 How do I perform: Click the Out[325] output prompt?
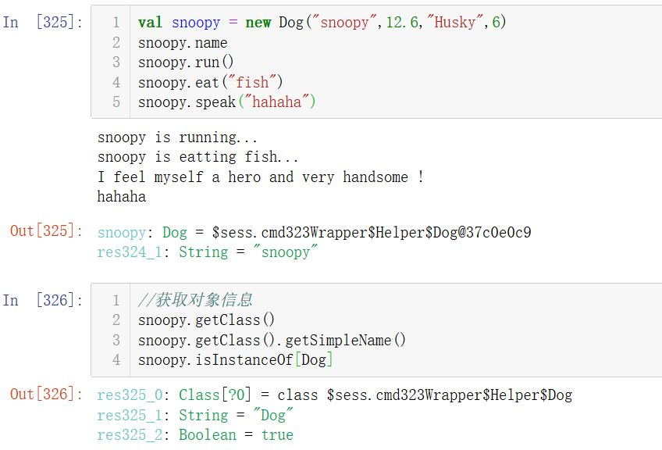click(46, 230)
